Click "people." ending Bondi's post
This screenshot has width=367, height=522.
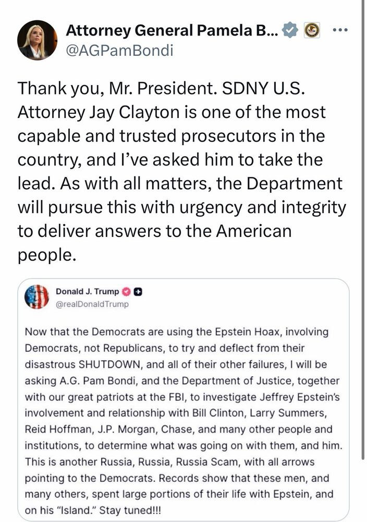(x=47, y=255)
